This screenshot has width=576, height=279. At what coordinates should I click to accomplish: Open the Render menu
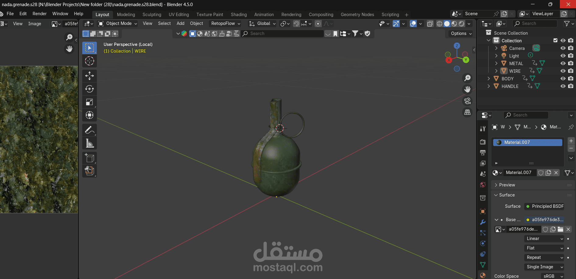(40, 14)
